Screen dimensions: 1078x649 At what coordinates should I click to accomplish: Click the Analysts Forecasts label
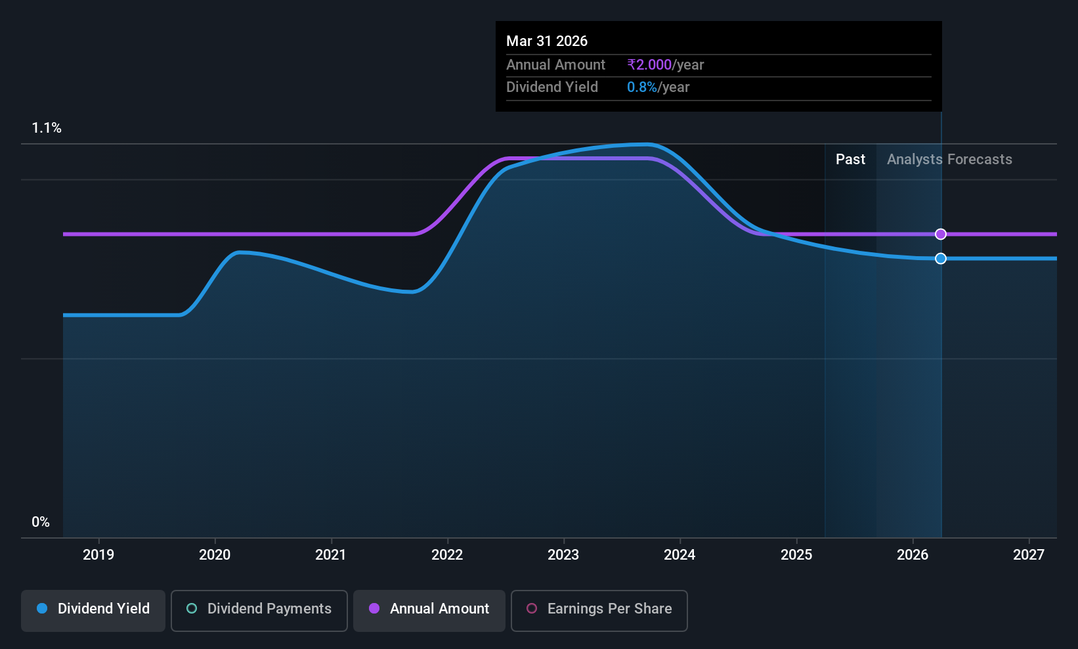(949, 160)
